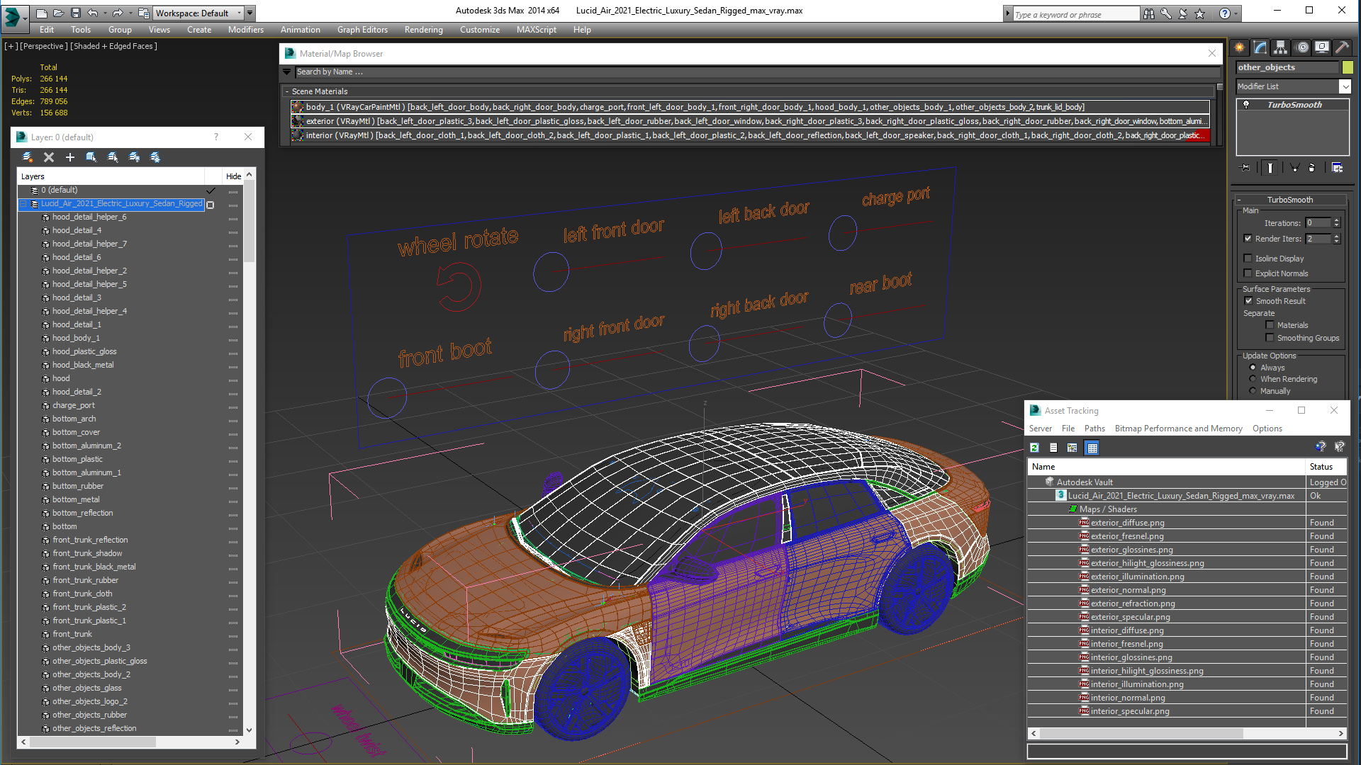The height and width of the screenshot is (765, 1361).
Task: Collapse the Lucid_Air_2021 layer tree node
Action: [23, 204]
